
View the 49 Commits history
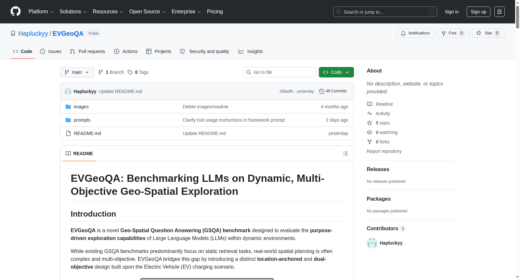point(333,91)
